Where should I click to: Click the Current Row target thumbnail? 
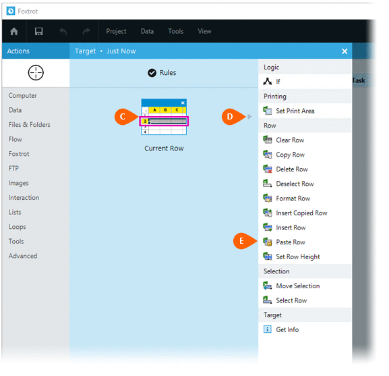tap(164, 117)
